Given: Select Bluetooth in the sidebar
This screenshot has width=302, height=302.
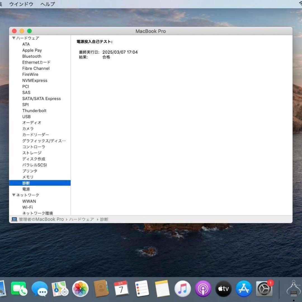Looking at the screenshot, I should (x=32, y=56).
